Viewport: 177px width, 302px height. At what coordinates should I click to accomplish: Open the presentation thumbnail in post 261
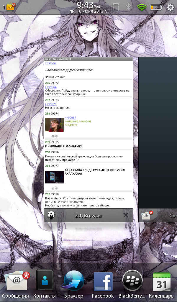(55, 177)
